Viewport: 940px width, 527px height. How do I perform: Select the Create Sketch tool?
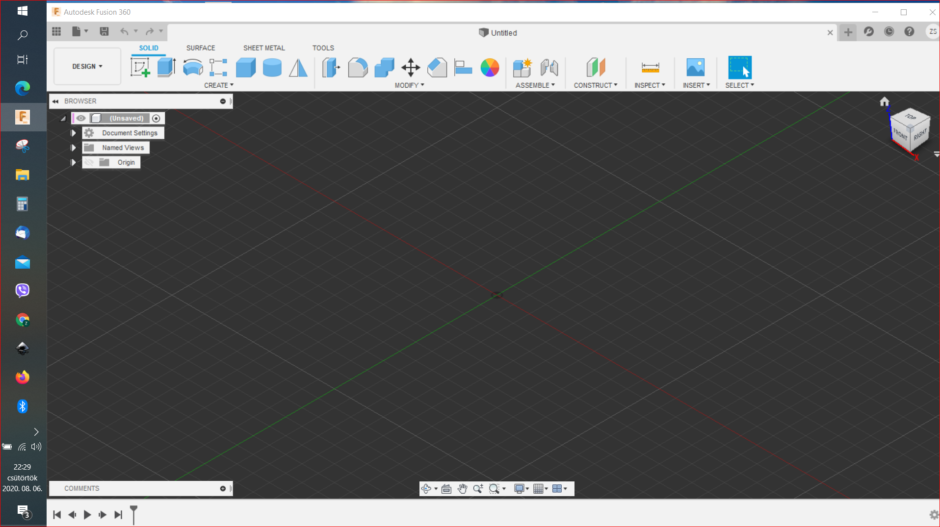(x=140, y=67)
